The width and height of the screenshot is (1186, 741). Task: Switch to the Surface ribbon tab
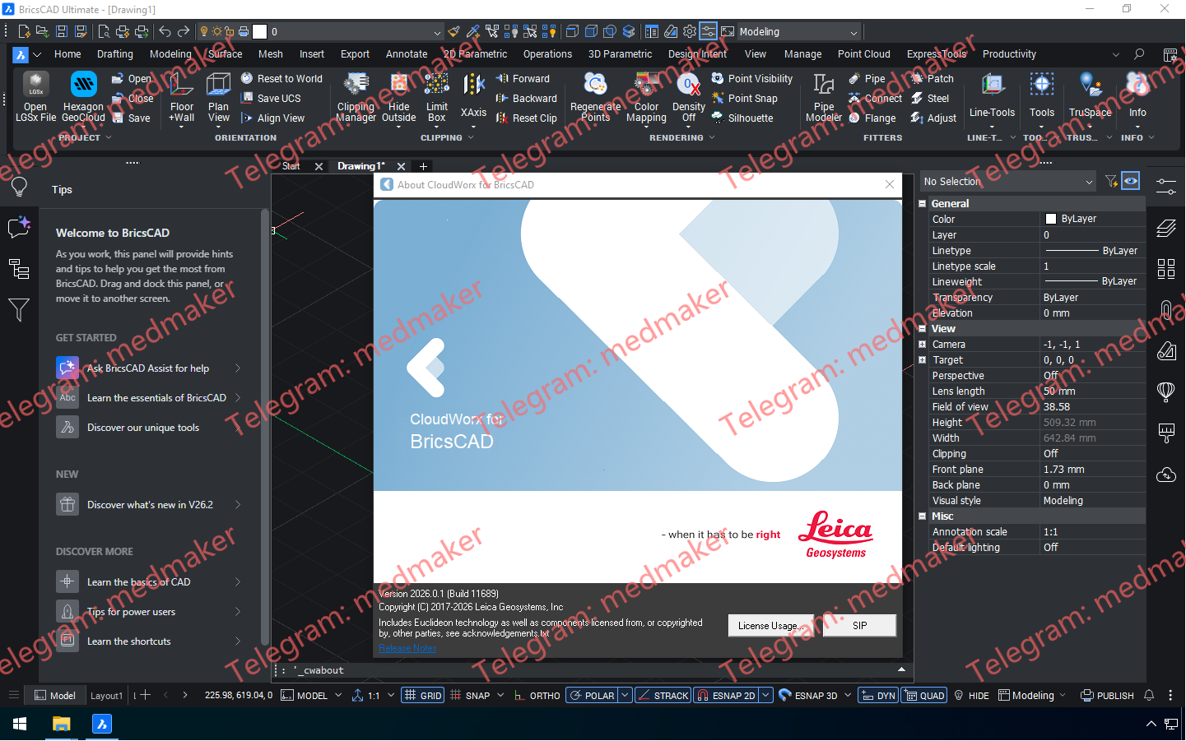coord(225,54)
